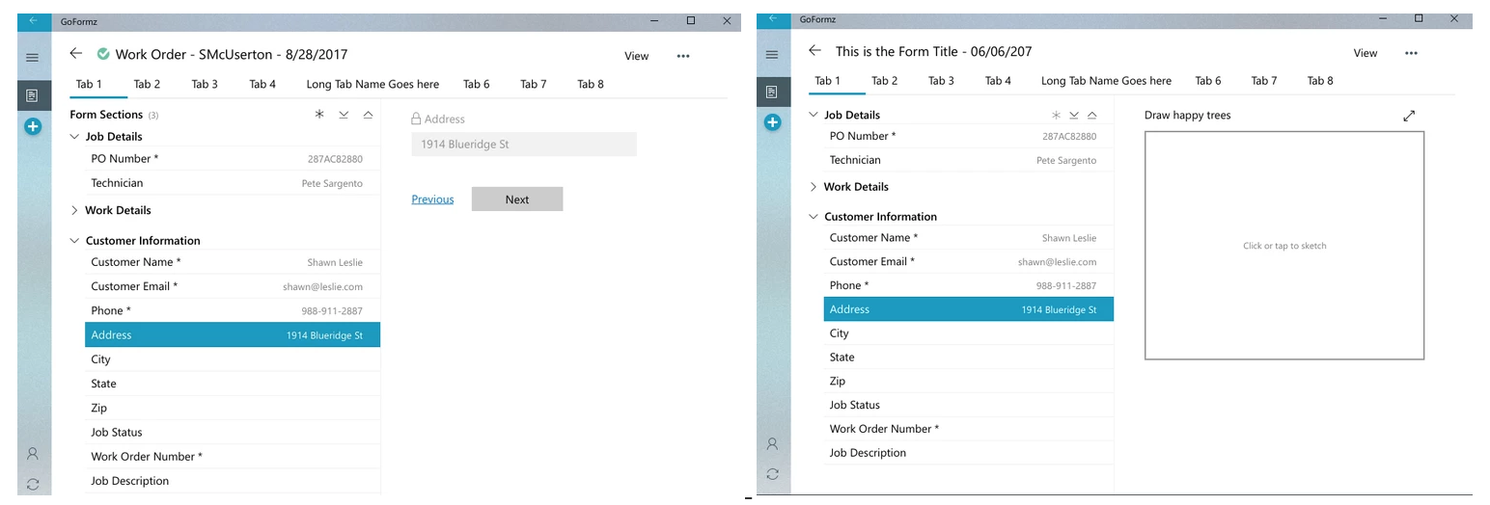The height and width of the screenshot is (505, 1490).
Task: Click green checkmark status icon by Work Order
Action: coord(103,55)
